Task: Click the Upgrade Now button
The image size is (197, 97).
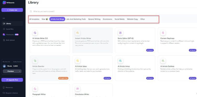Action: (12, 80)
